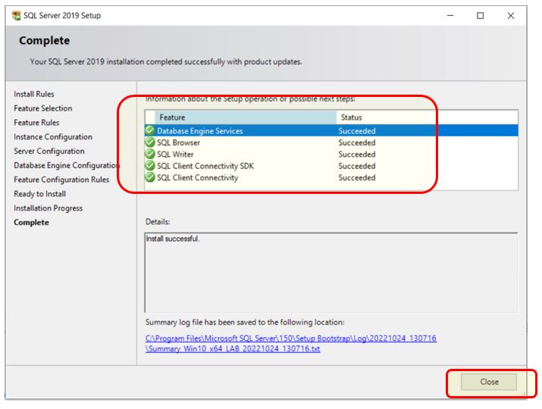This screenshot has width=542, height=409.
Task: Click inside the Details text box
Action: click(x=331, y=273)
